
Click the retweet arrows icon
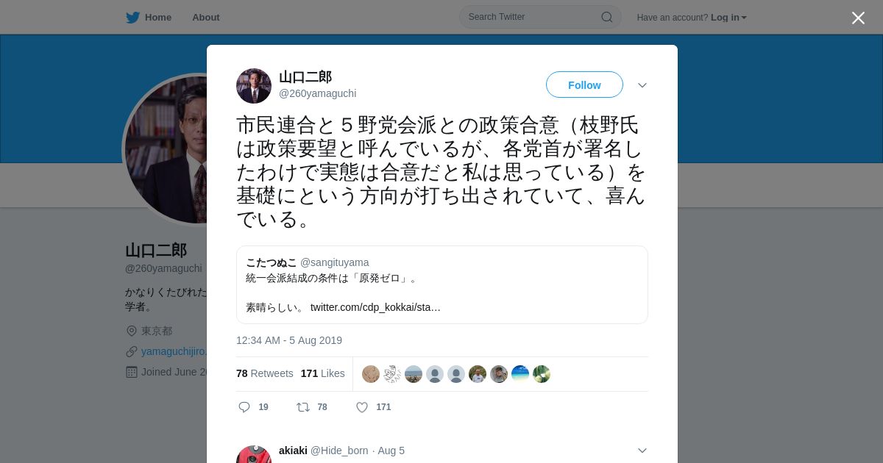coord(302,407)
